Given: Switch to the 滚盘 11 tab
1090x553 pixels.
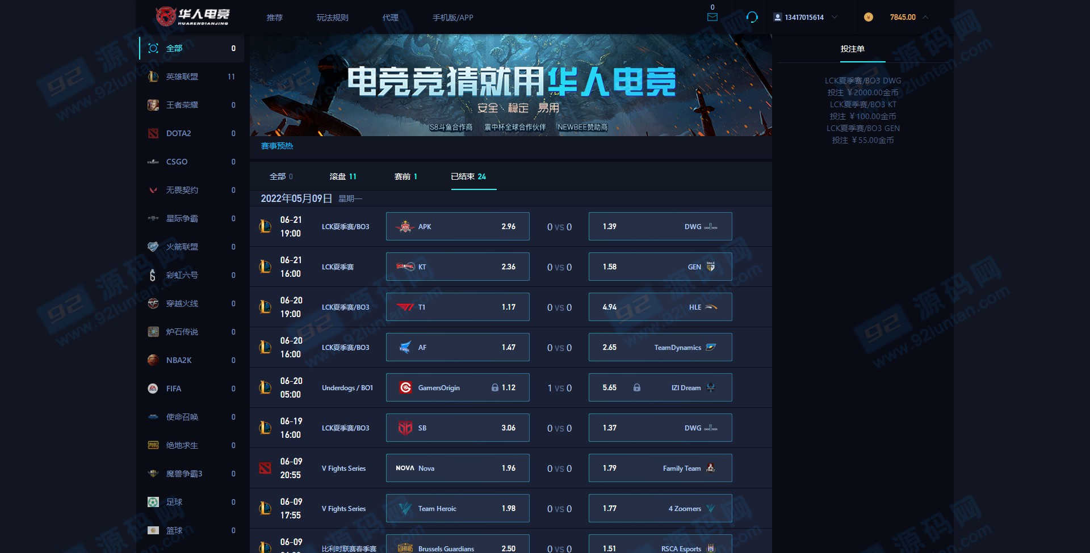Looking at the screenshot, I should [x=343, y=176].
